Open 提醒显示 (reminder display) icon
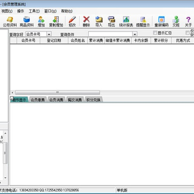The width and height of the screenshot is (194, 194). pos(143,22)
